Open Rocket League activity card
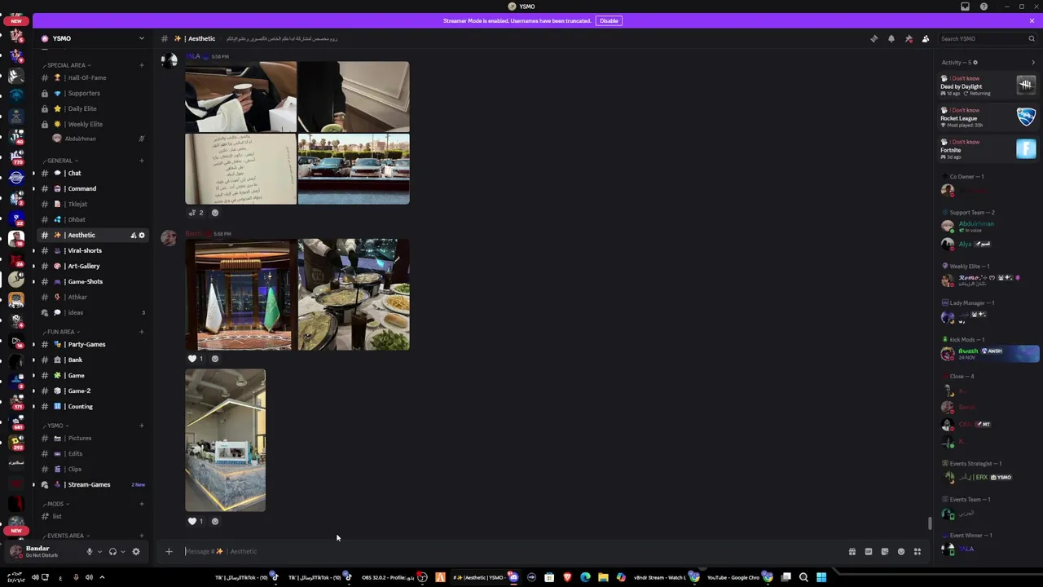This screenshot has height=587, width=1043. [988, 117]
